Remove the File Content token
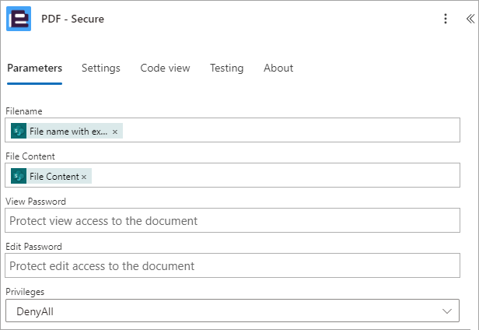The height and width of the screenshot is (330, 479). (x=84, y=177)
